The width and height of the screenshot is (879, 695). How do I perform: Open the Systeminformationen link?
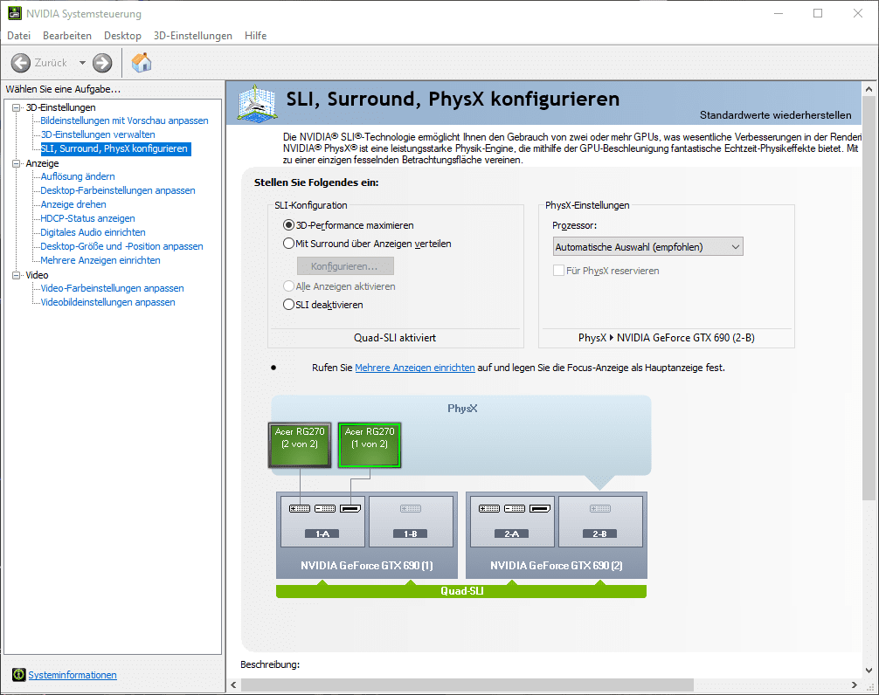pyautogui.click(x=73, y=675)
